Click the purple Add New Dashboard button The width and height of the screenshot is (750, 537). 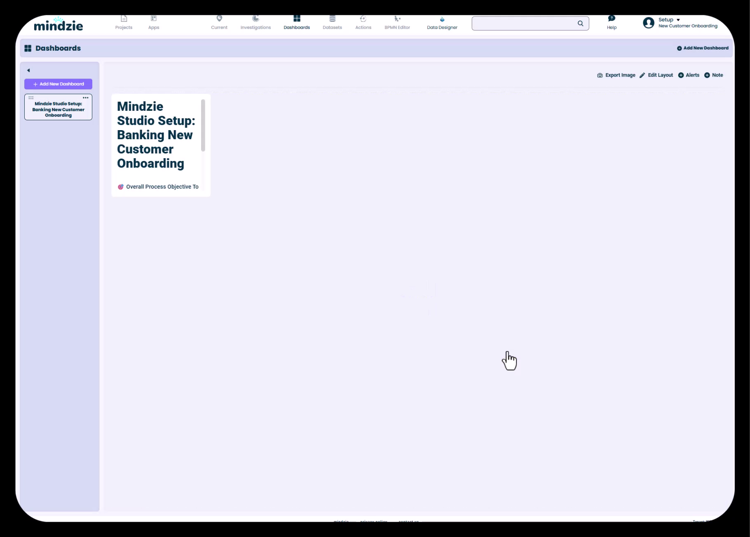58,84
